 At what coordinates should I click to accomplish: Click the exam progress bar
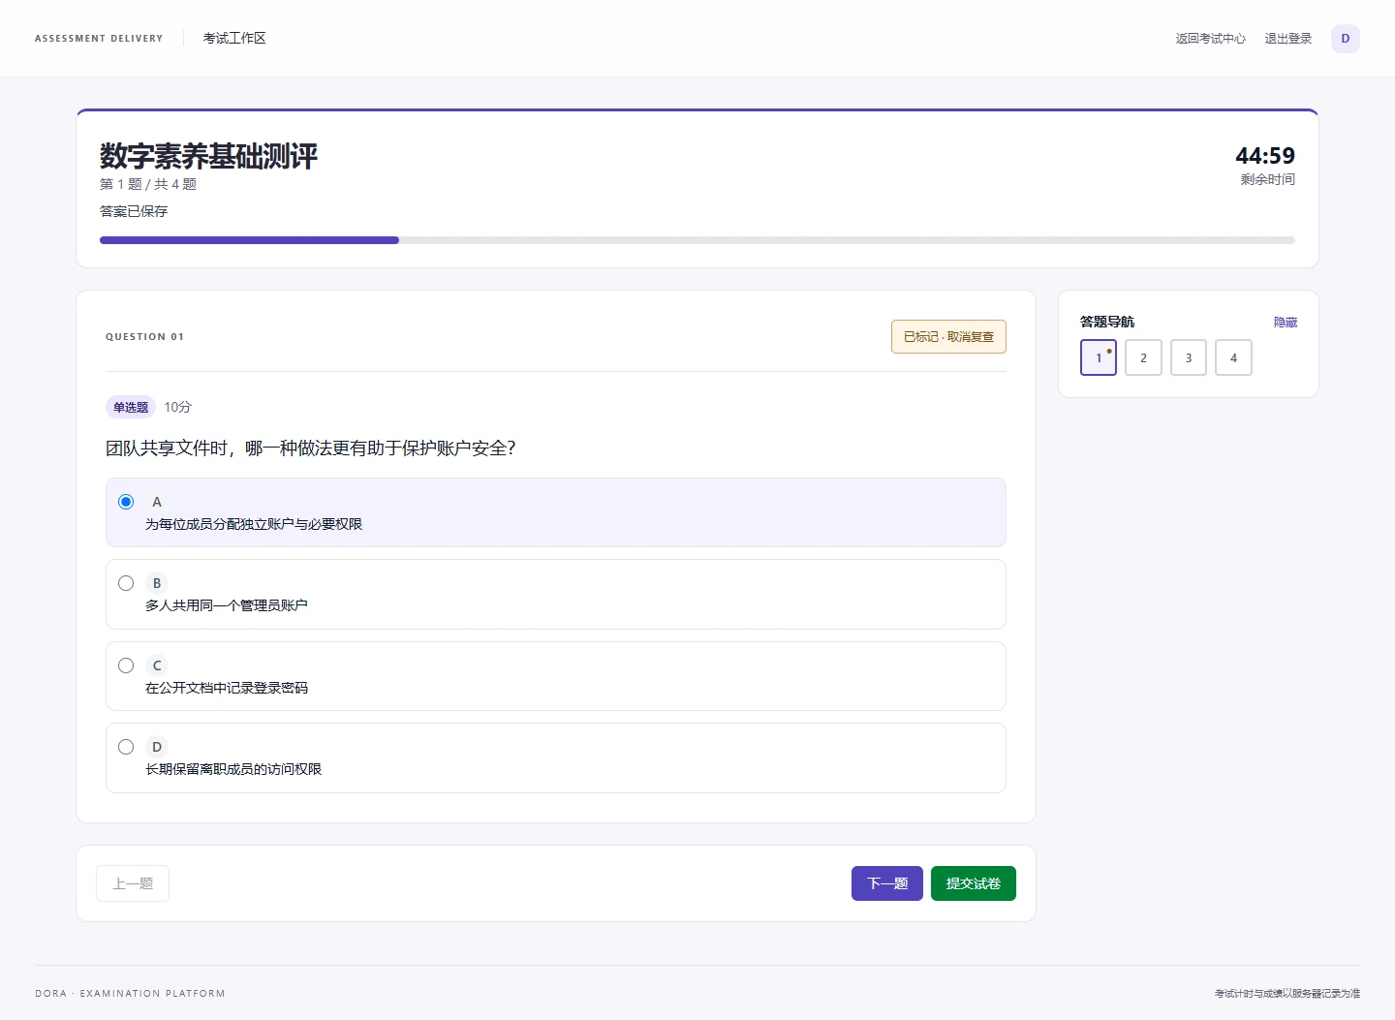click(x=697, y=240)
